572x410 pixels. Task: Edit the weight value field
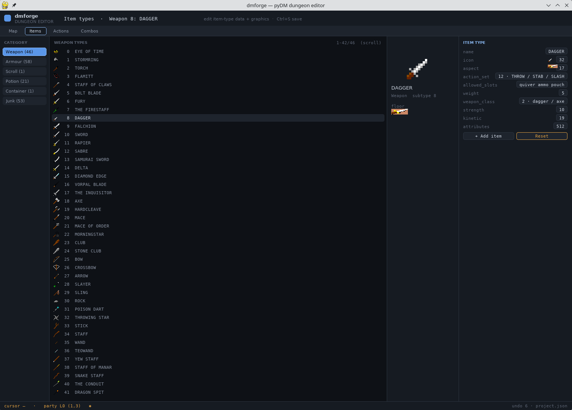tap(563, 93)
